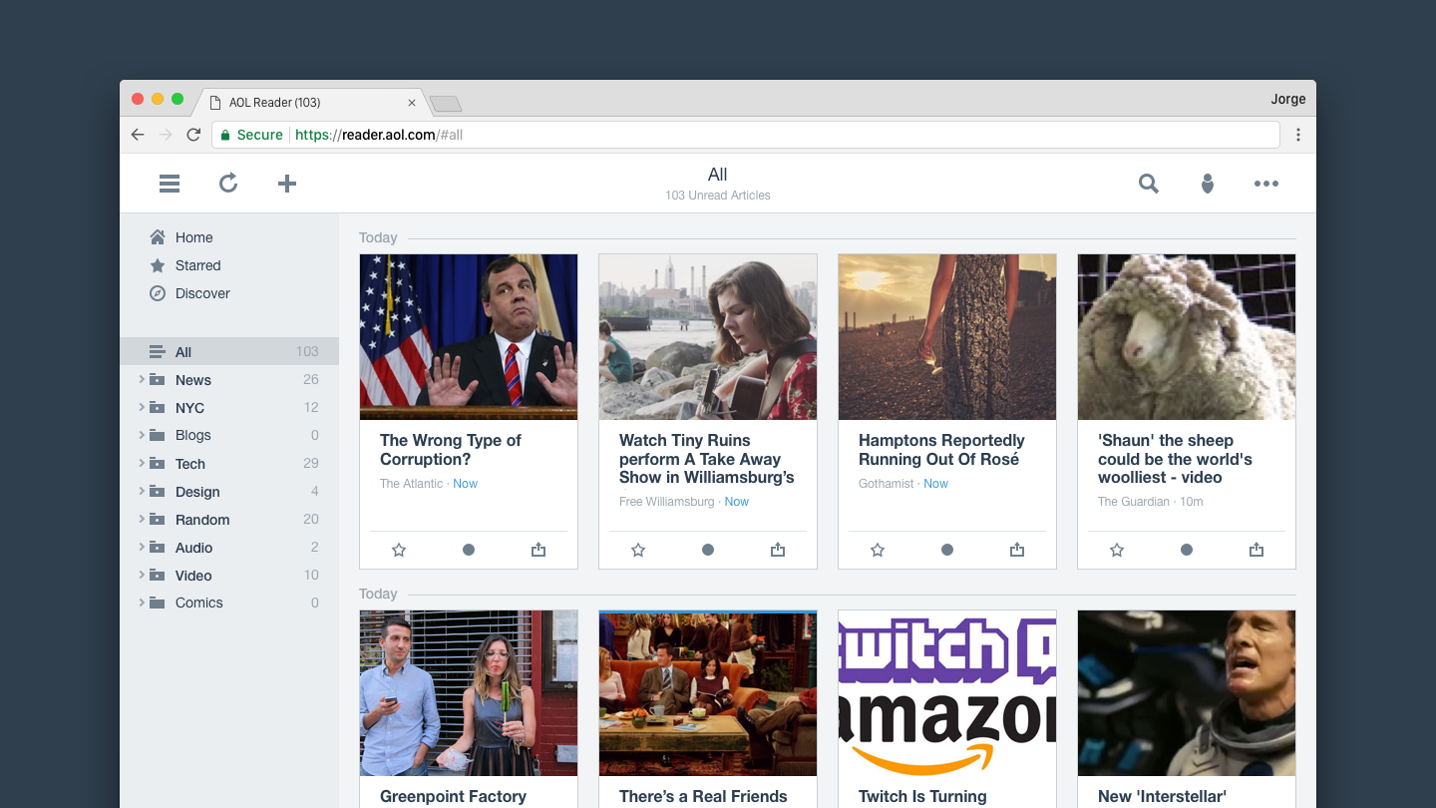Open 'The Wrong Type of Corruption?' headline

tap(450, 450)
